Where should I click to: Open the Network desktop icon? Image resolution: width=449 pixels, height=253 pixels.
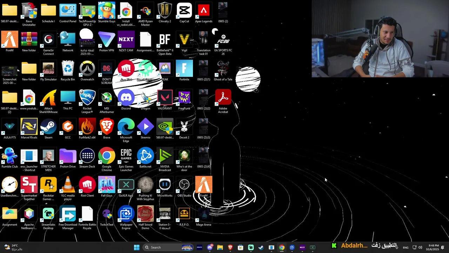click(x=68, y=41)
